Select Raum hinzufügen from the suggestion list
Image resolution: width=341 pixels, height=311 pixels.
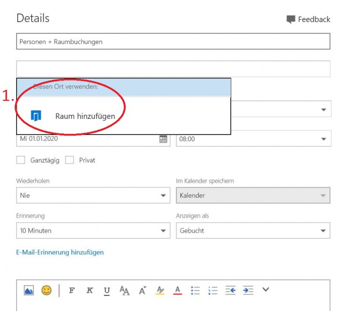coord(124,116)
